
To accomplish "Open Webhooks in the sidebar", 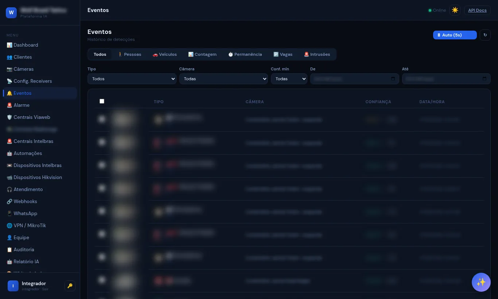I will [40, 201].
